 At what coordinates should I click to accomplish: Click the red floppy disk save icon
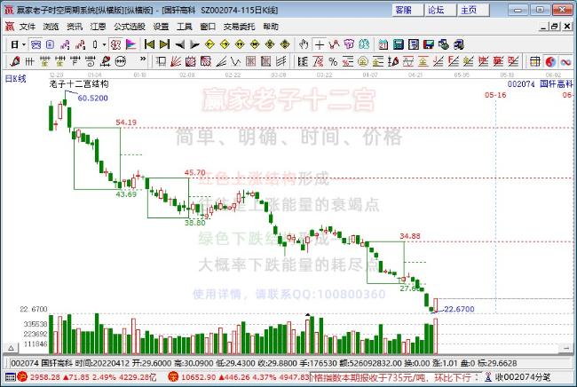click(x=429, y=45)
